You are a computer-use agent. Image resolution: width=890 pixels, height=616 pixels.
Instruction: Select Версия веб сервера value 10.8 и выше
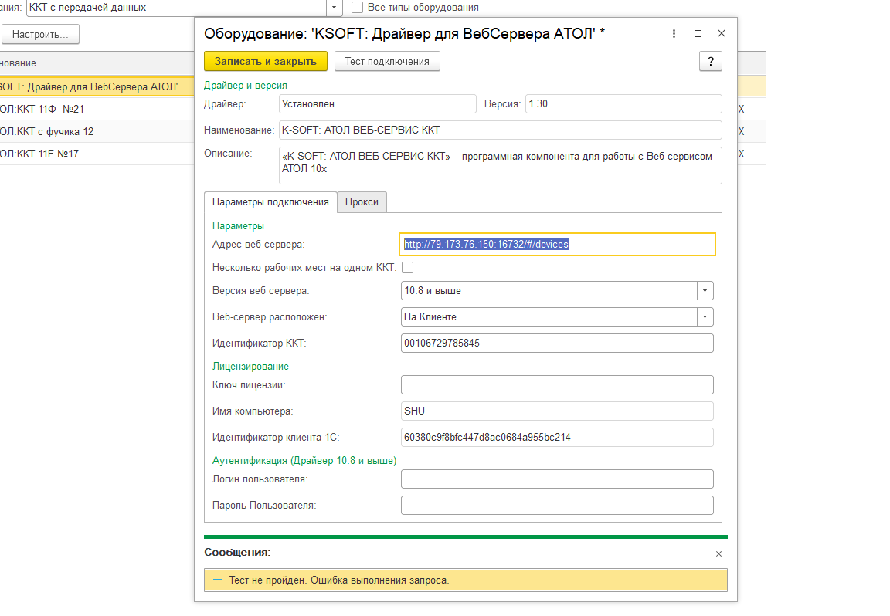[549, 290]
